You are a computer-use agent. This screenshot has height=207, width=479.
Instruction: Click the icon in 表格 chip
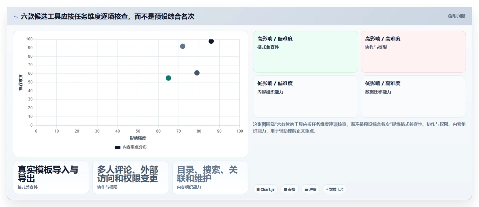[285, 189]
